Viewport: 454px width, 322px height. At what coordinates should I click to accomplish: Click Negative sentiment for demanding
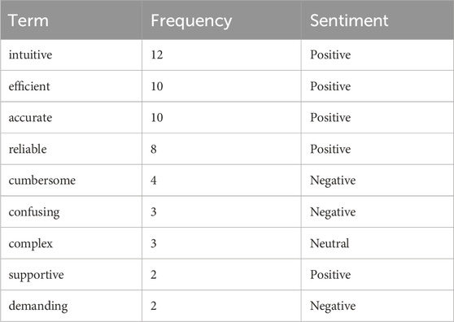point(333,306)
